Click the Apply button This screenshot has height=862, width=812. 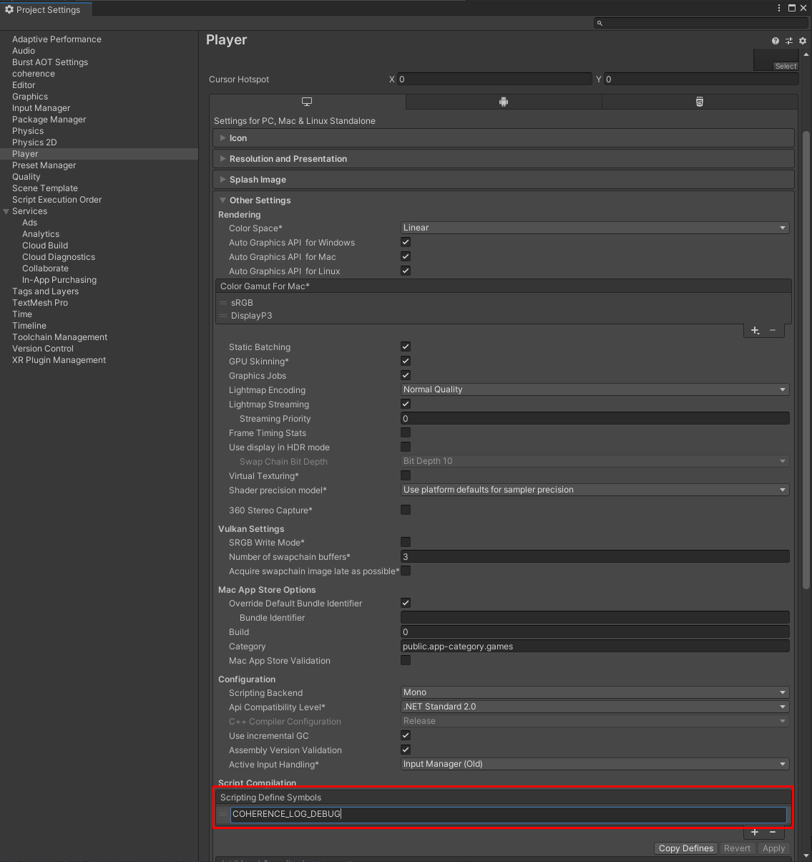(773, 848)
